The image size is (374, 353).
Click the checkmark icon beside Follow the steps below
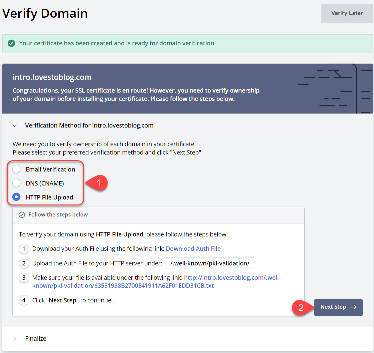[22, 215]
